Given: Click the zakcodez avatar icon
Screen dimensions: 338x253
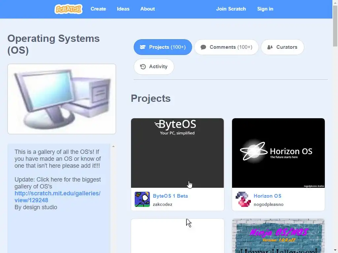Looking at the screenshot, I should pyautogui.click(x=142, y=199).
